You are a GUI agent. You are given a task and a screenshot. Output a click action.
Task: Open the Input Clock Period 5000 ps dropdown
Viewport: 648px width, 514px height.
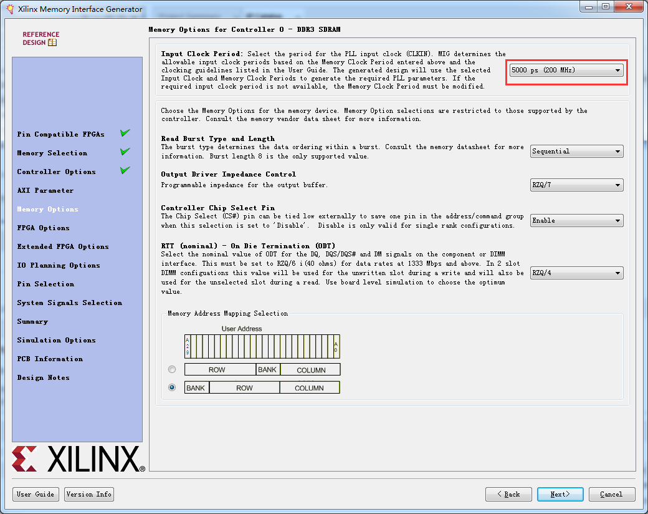click(566, 70)
